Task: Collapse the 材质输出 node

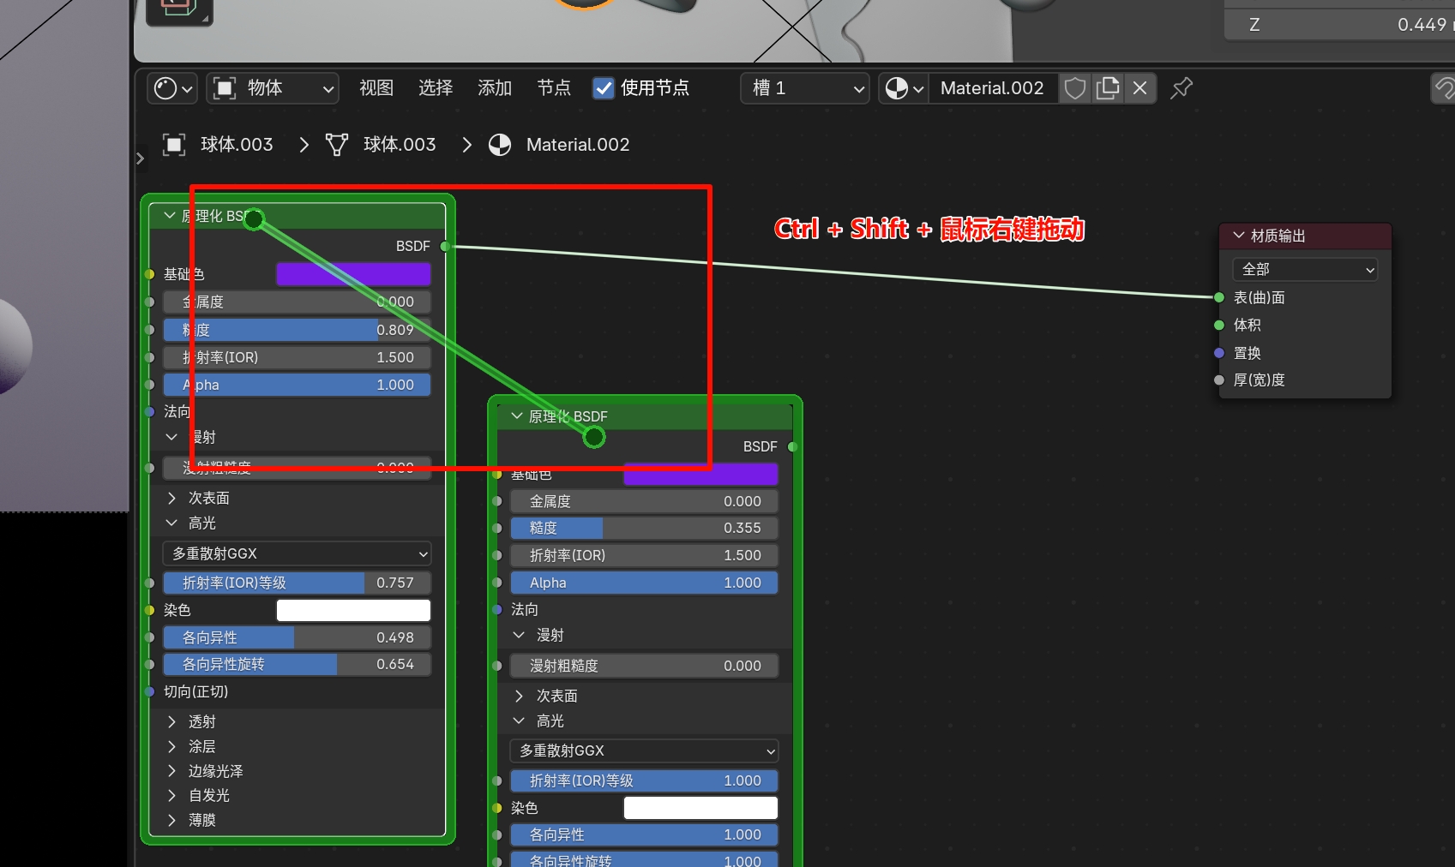Action: tap(1238, 236)
